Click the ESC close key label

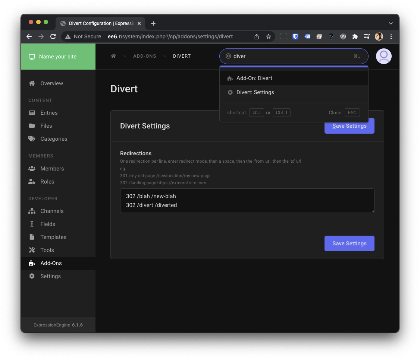pos(352,113)
